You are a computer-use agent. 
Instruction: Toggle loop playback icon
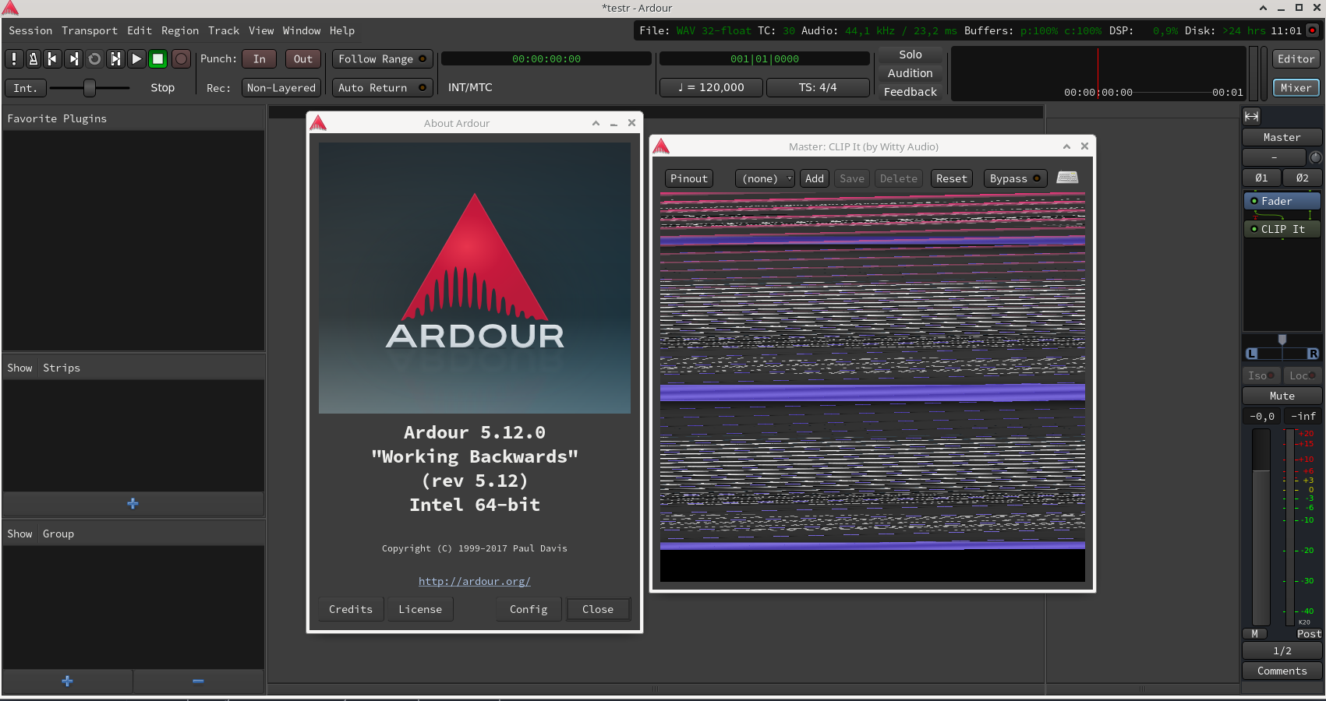tap(94, 58)
